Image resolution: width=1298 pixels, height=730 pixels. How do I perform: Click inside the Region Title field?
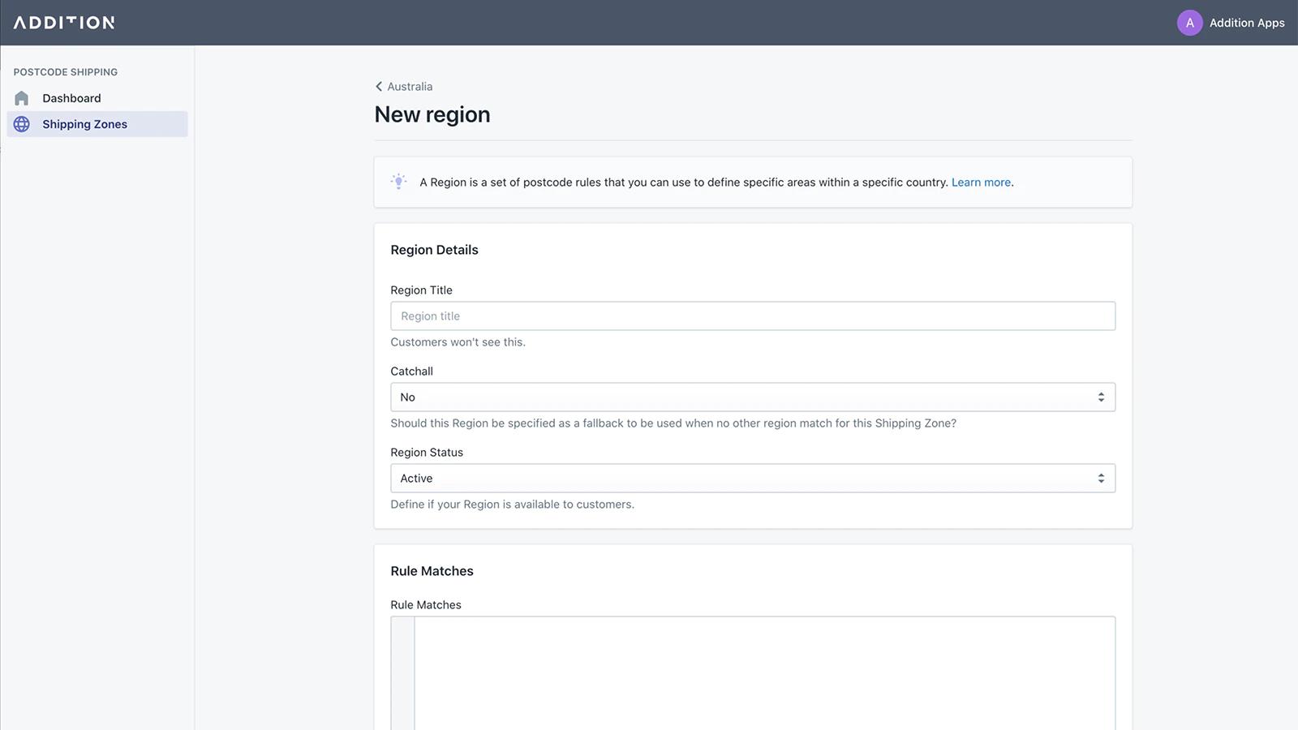tap(753, 316)
